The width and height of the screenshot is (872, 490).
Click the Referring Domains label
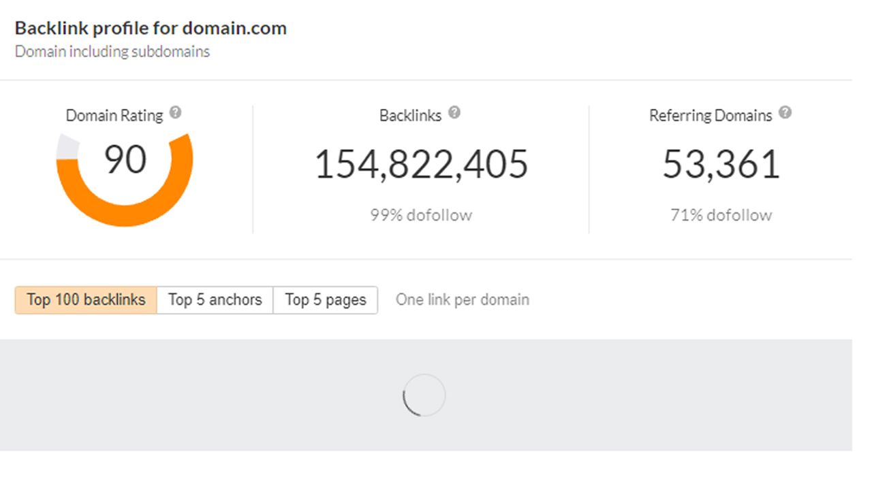coord(711,116)
